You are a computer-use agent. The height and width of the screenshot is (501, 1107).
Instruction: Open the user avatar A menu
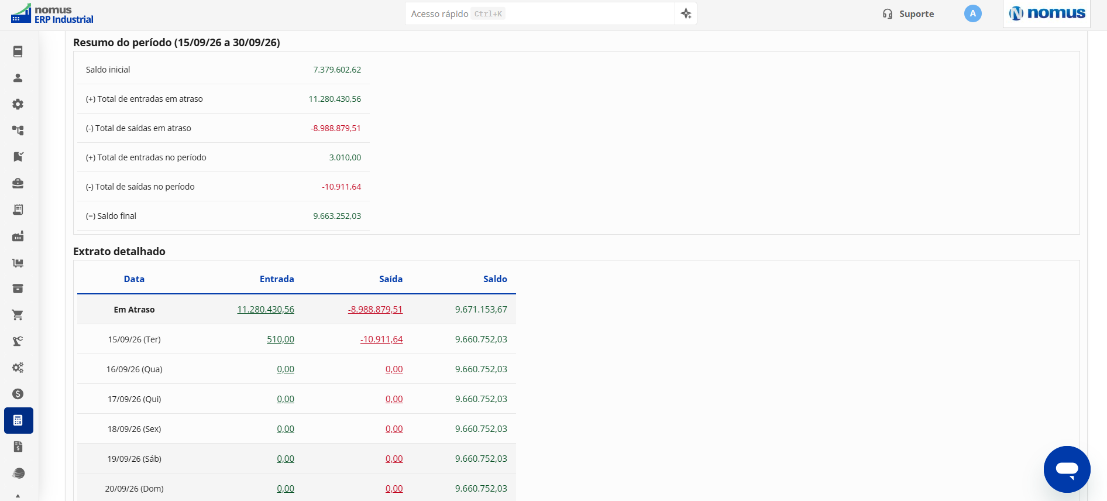[972, 13]
